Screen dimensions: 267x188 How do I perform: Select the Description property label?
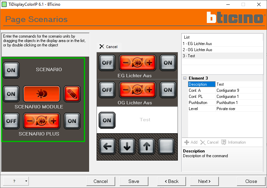[x=202, y=84]
